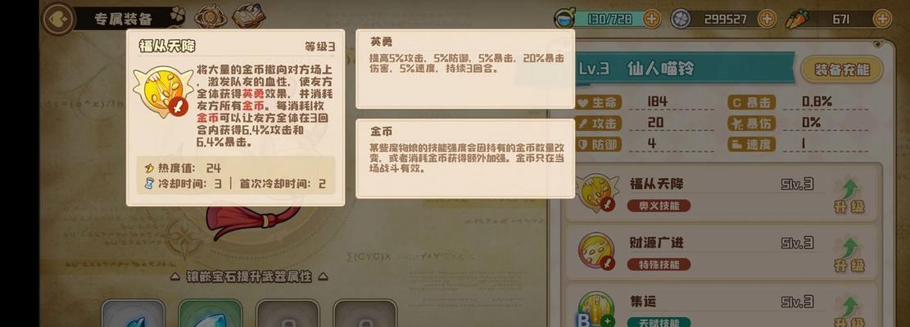This screenshot has height=327, width=910.
Task: Open the golden astrolabe icon
Action: pyautogui.click(x=210, y=16)
